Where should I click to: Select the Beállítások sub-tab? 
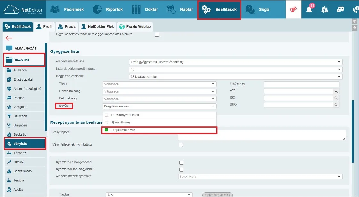tap(18, 27)
